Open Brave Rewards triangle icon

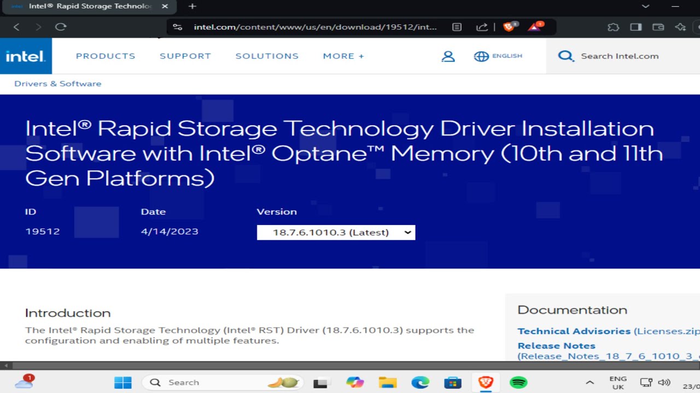pos(536,26)
